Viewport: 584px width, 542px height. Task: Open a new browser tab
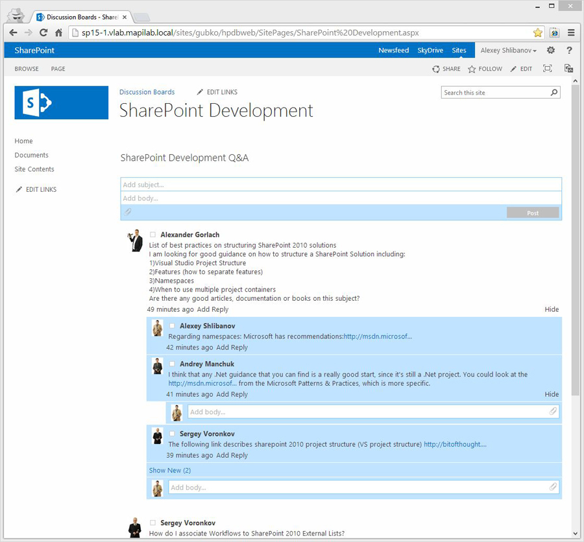click(141, 17)
